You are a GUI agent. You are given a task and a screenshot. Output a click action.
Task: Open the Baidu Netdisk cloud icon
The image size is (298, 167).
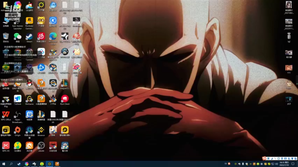pos(41,52)
